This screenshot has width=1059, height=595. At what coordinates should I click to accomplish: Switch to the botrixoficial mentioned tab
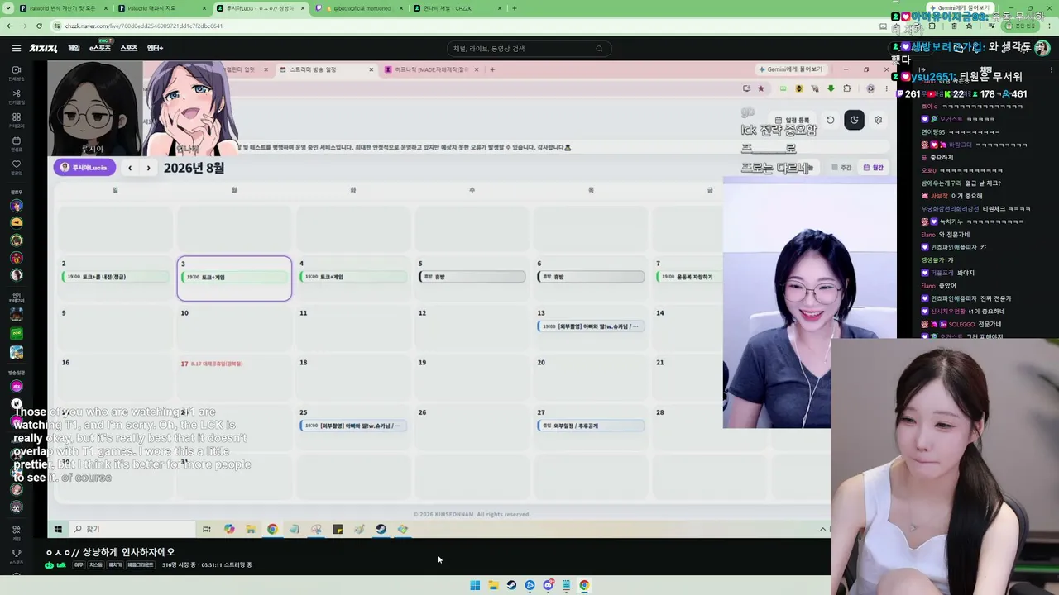tap(360, 8)
